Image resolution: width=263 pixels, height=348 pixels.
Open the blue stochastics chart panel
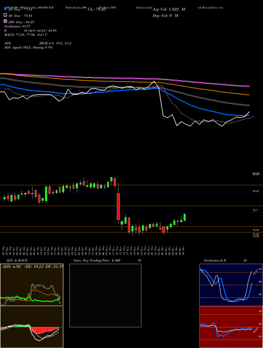point(231,285)
